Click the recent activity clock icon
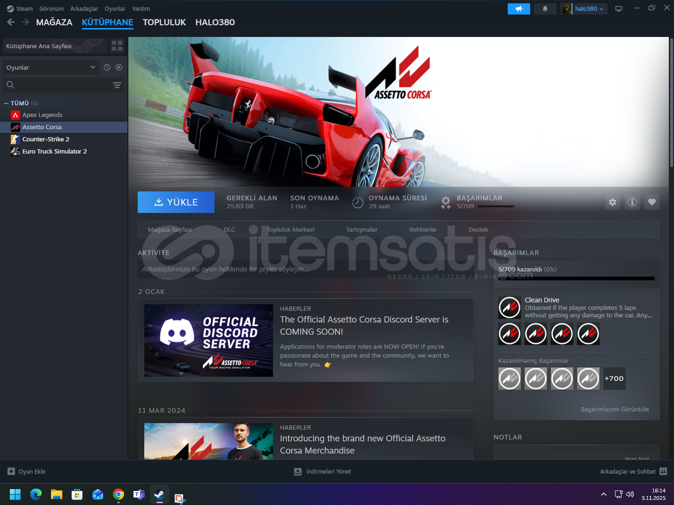The image size is (674, 505). pos(107,67)
